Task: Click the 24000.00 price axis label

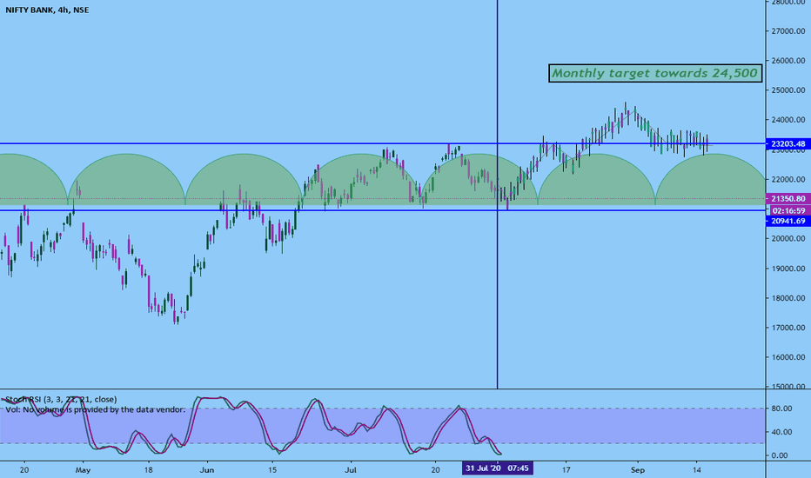Action: tap(788, 120)
